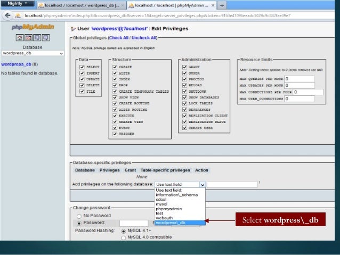Click the fourth icon in the phpMyAdmin sidebar row
Screen dimensions: 340x255
(45, 37)
